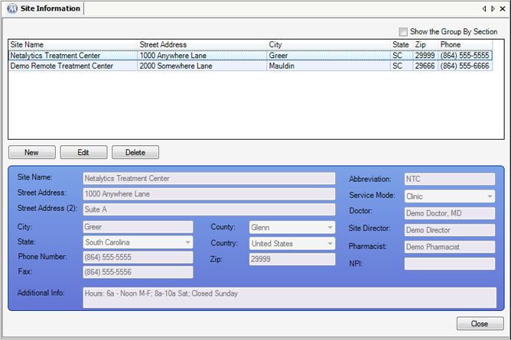Focus the Pharmacist field
The height and width of the screenshot is (340, 511).
450,247
